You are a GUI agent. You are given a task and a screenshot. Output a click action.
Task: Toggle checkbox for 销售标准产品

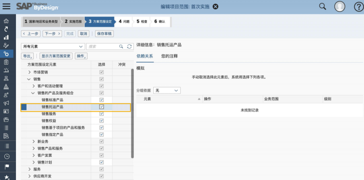click(102, 100)
